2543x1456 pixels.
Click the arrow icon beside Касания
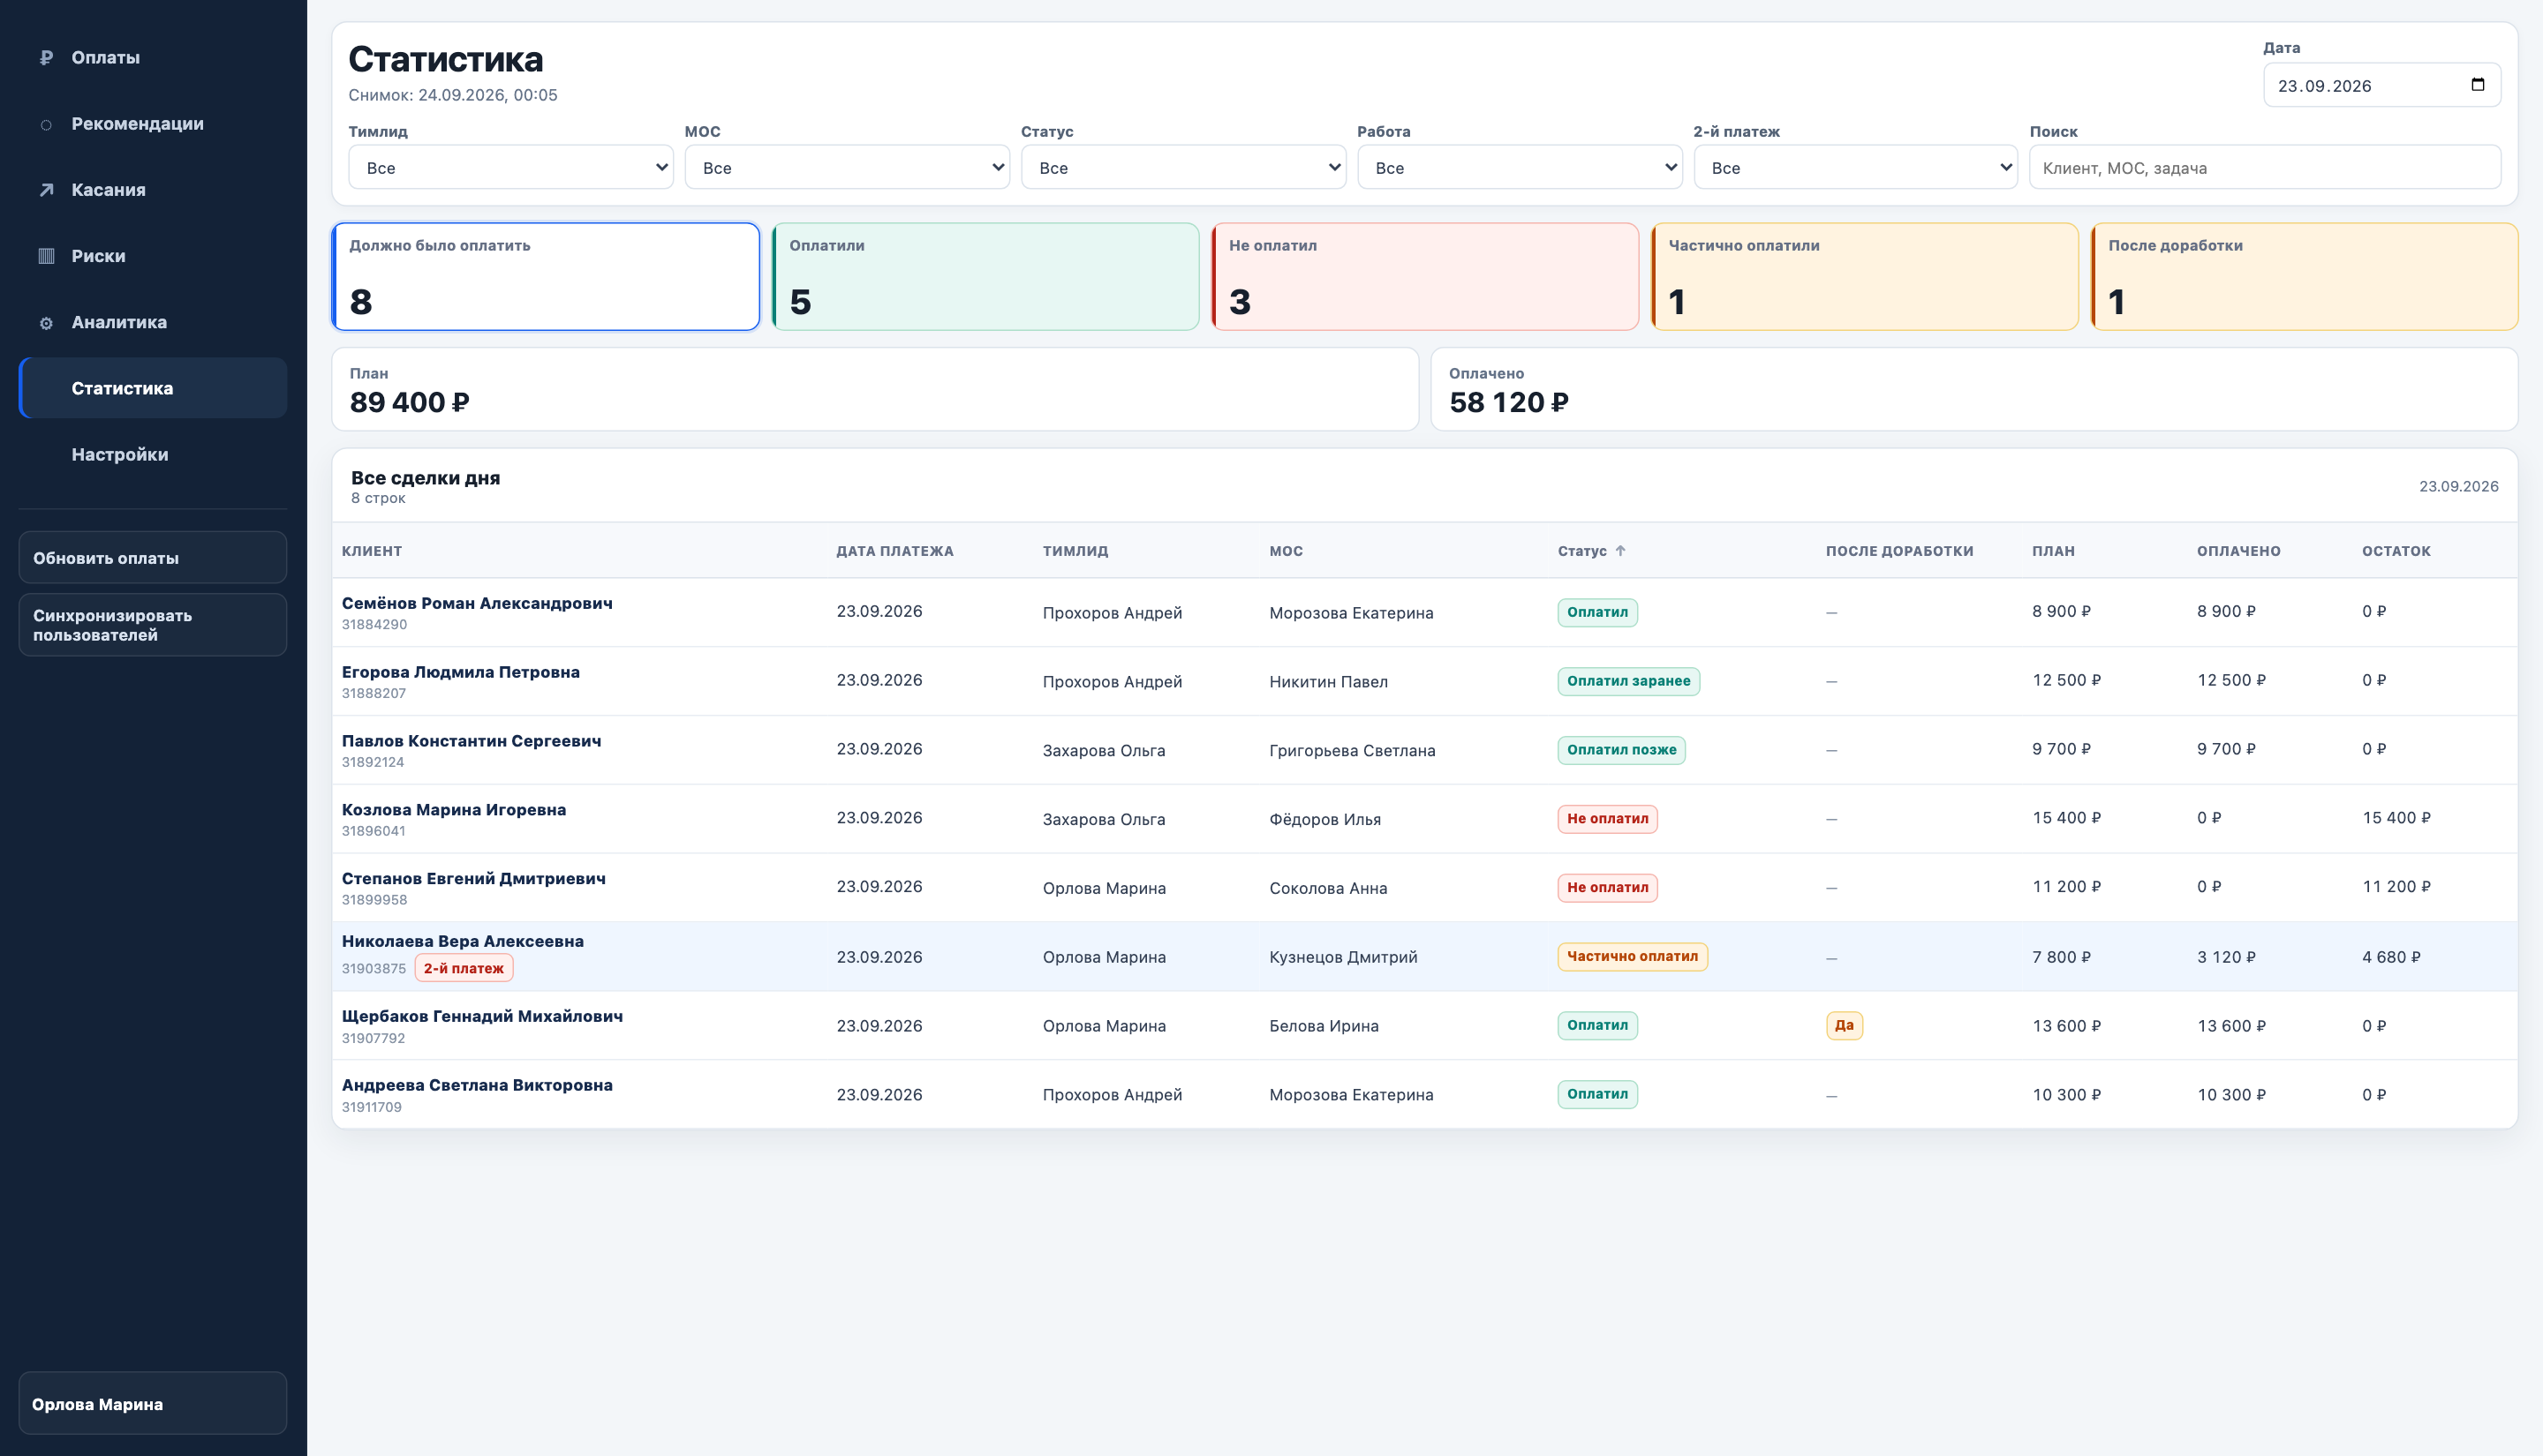(x=46, y=190)
